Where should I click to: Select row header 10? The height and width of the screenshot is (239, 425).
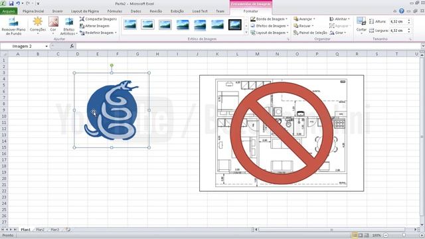(x=4, y=116)
